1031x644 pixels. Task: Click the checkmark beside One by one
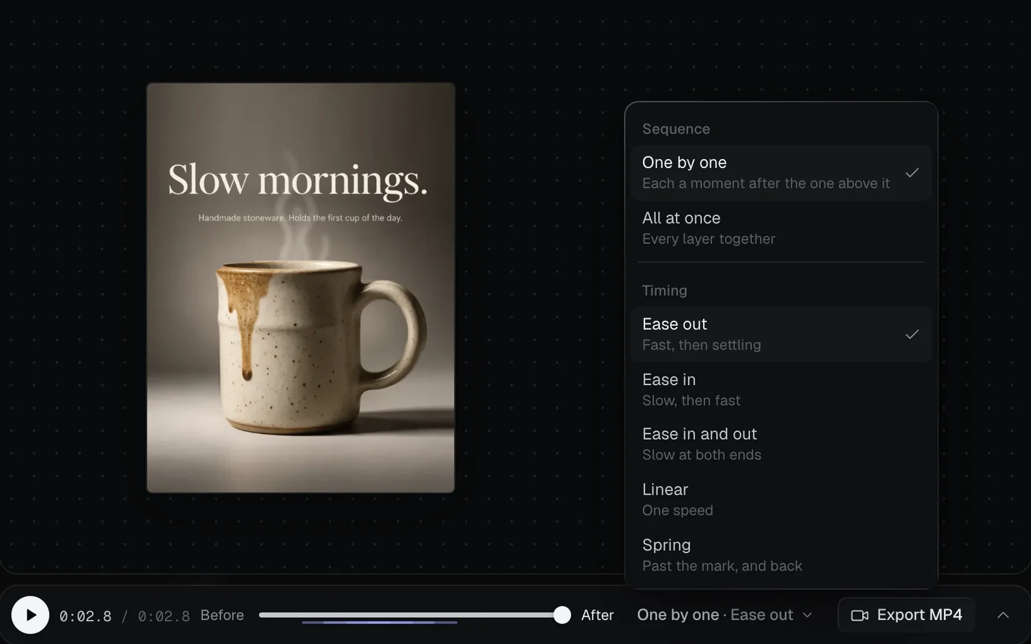912,173
